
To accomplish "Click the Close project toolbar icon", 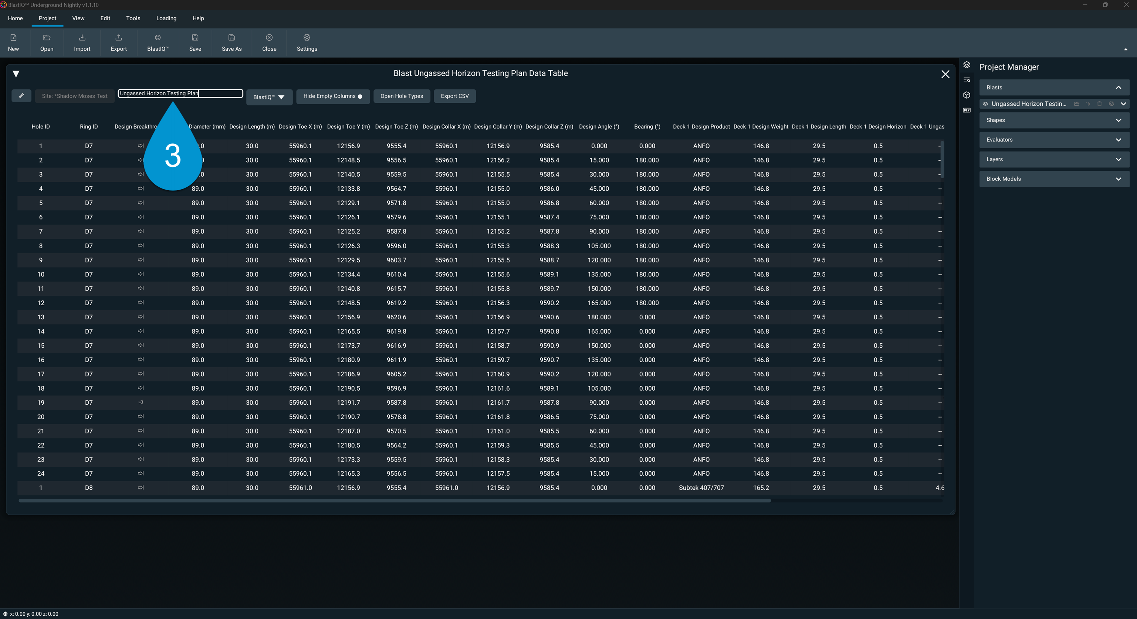I will tap(269, 37).
